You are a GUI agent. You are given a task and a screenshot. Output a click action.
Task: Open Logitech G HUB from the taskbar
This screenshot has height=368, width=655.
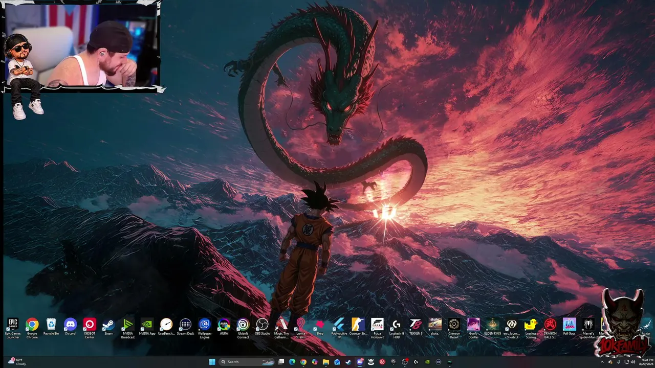[x=416, y=362]
